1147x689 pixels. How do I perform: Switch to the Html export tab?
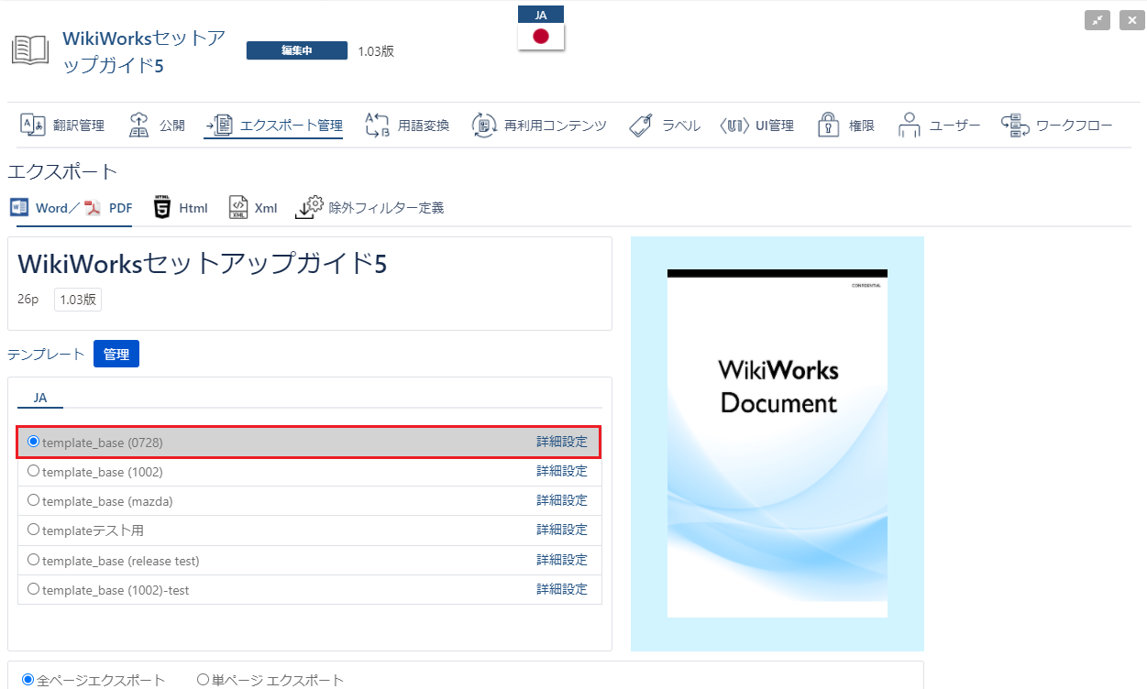[181, 208]
